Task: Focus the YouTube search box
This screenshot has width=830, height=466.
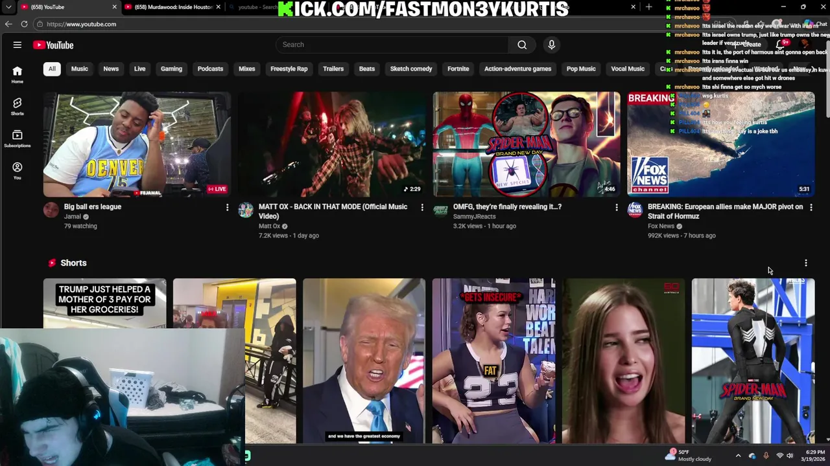Action: coord(392,45)
